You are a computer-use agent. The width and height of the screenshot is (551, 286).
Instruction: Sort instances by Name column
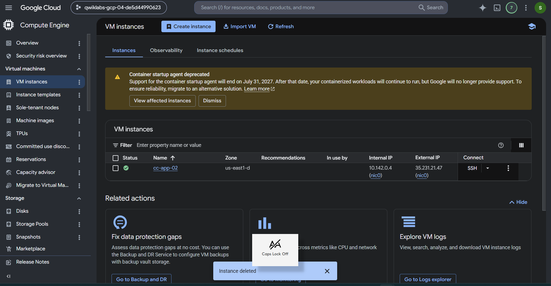coord(164,158)
